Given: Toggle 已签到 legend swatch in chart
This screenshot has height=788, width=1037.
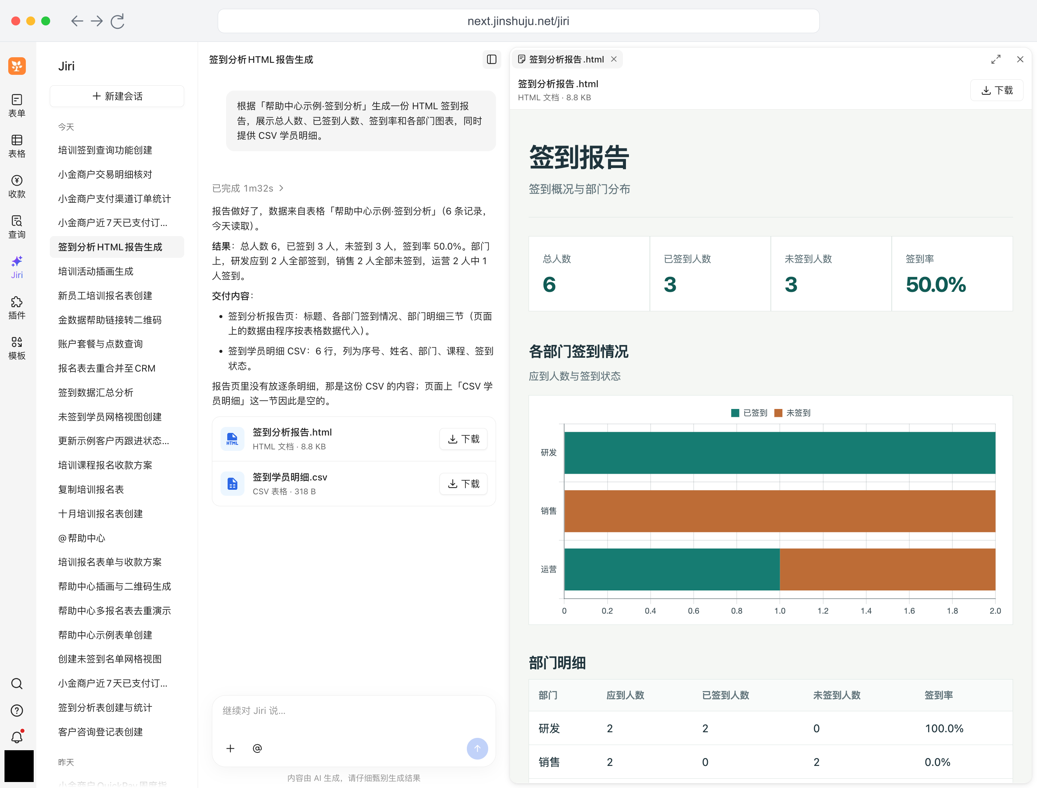Looking at the screenshot, I should [x=735, y=413].
